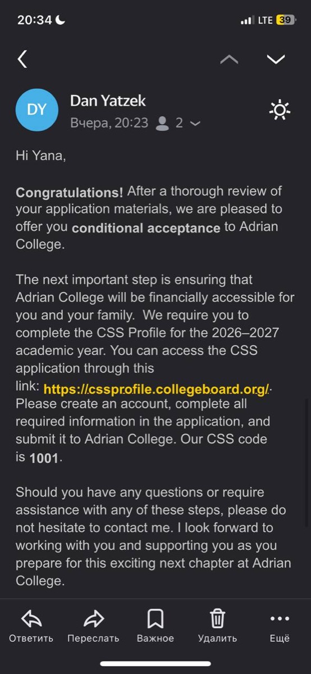311x674 pixels.
Task: Tap sender name Dan Yatzek
Action: (x=108, y=101)
